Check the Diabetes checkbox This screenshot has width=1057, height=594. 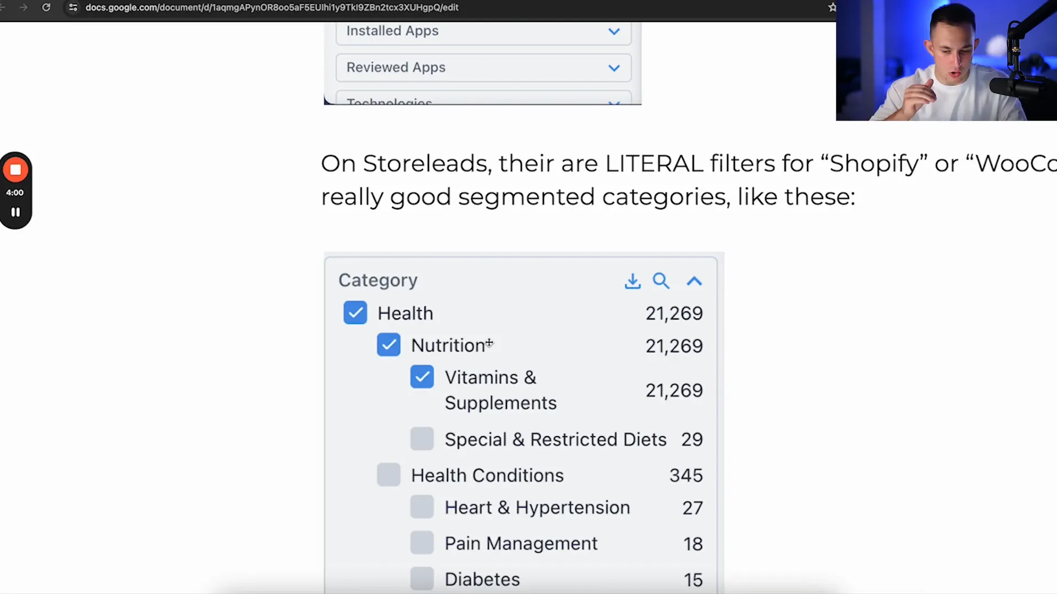[422, 579]
